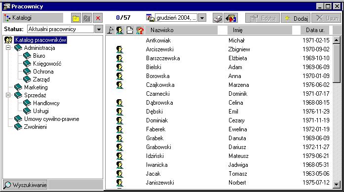Collapse the Sprzedaż tree node
Screen dimensions: 344x192
(x=8, y=95)
